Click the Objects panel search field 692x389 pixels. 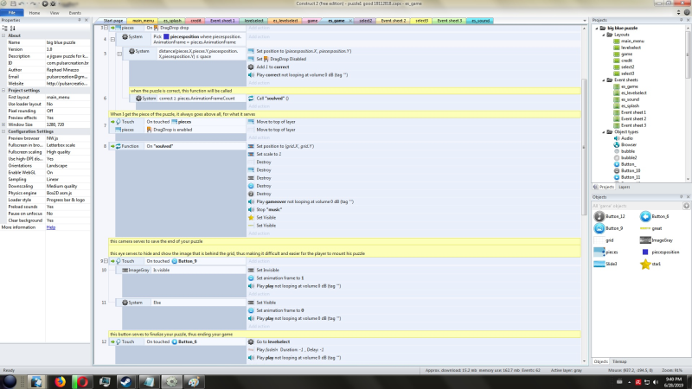[x=637, y=206]
